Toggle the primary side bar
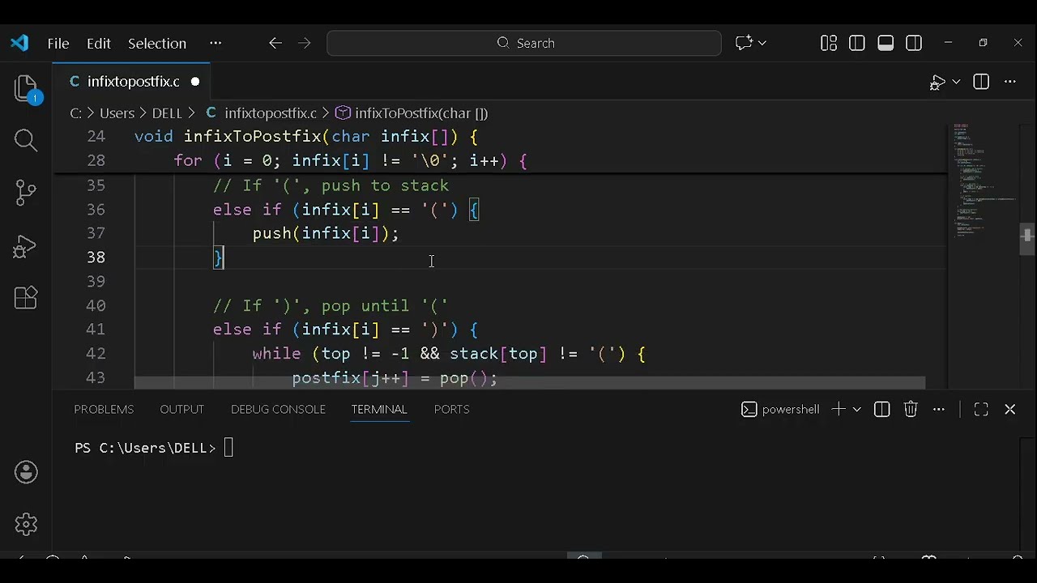Image resolution: width=1037 pixels, height=583 pixels. tap(856, 43)
